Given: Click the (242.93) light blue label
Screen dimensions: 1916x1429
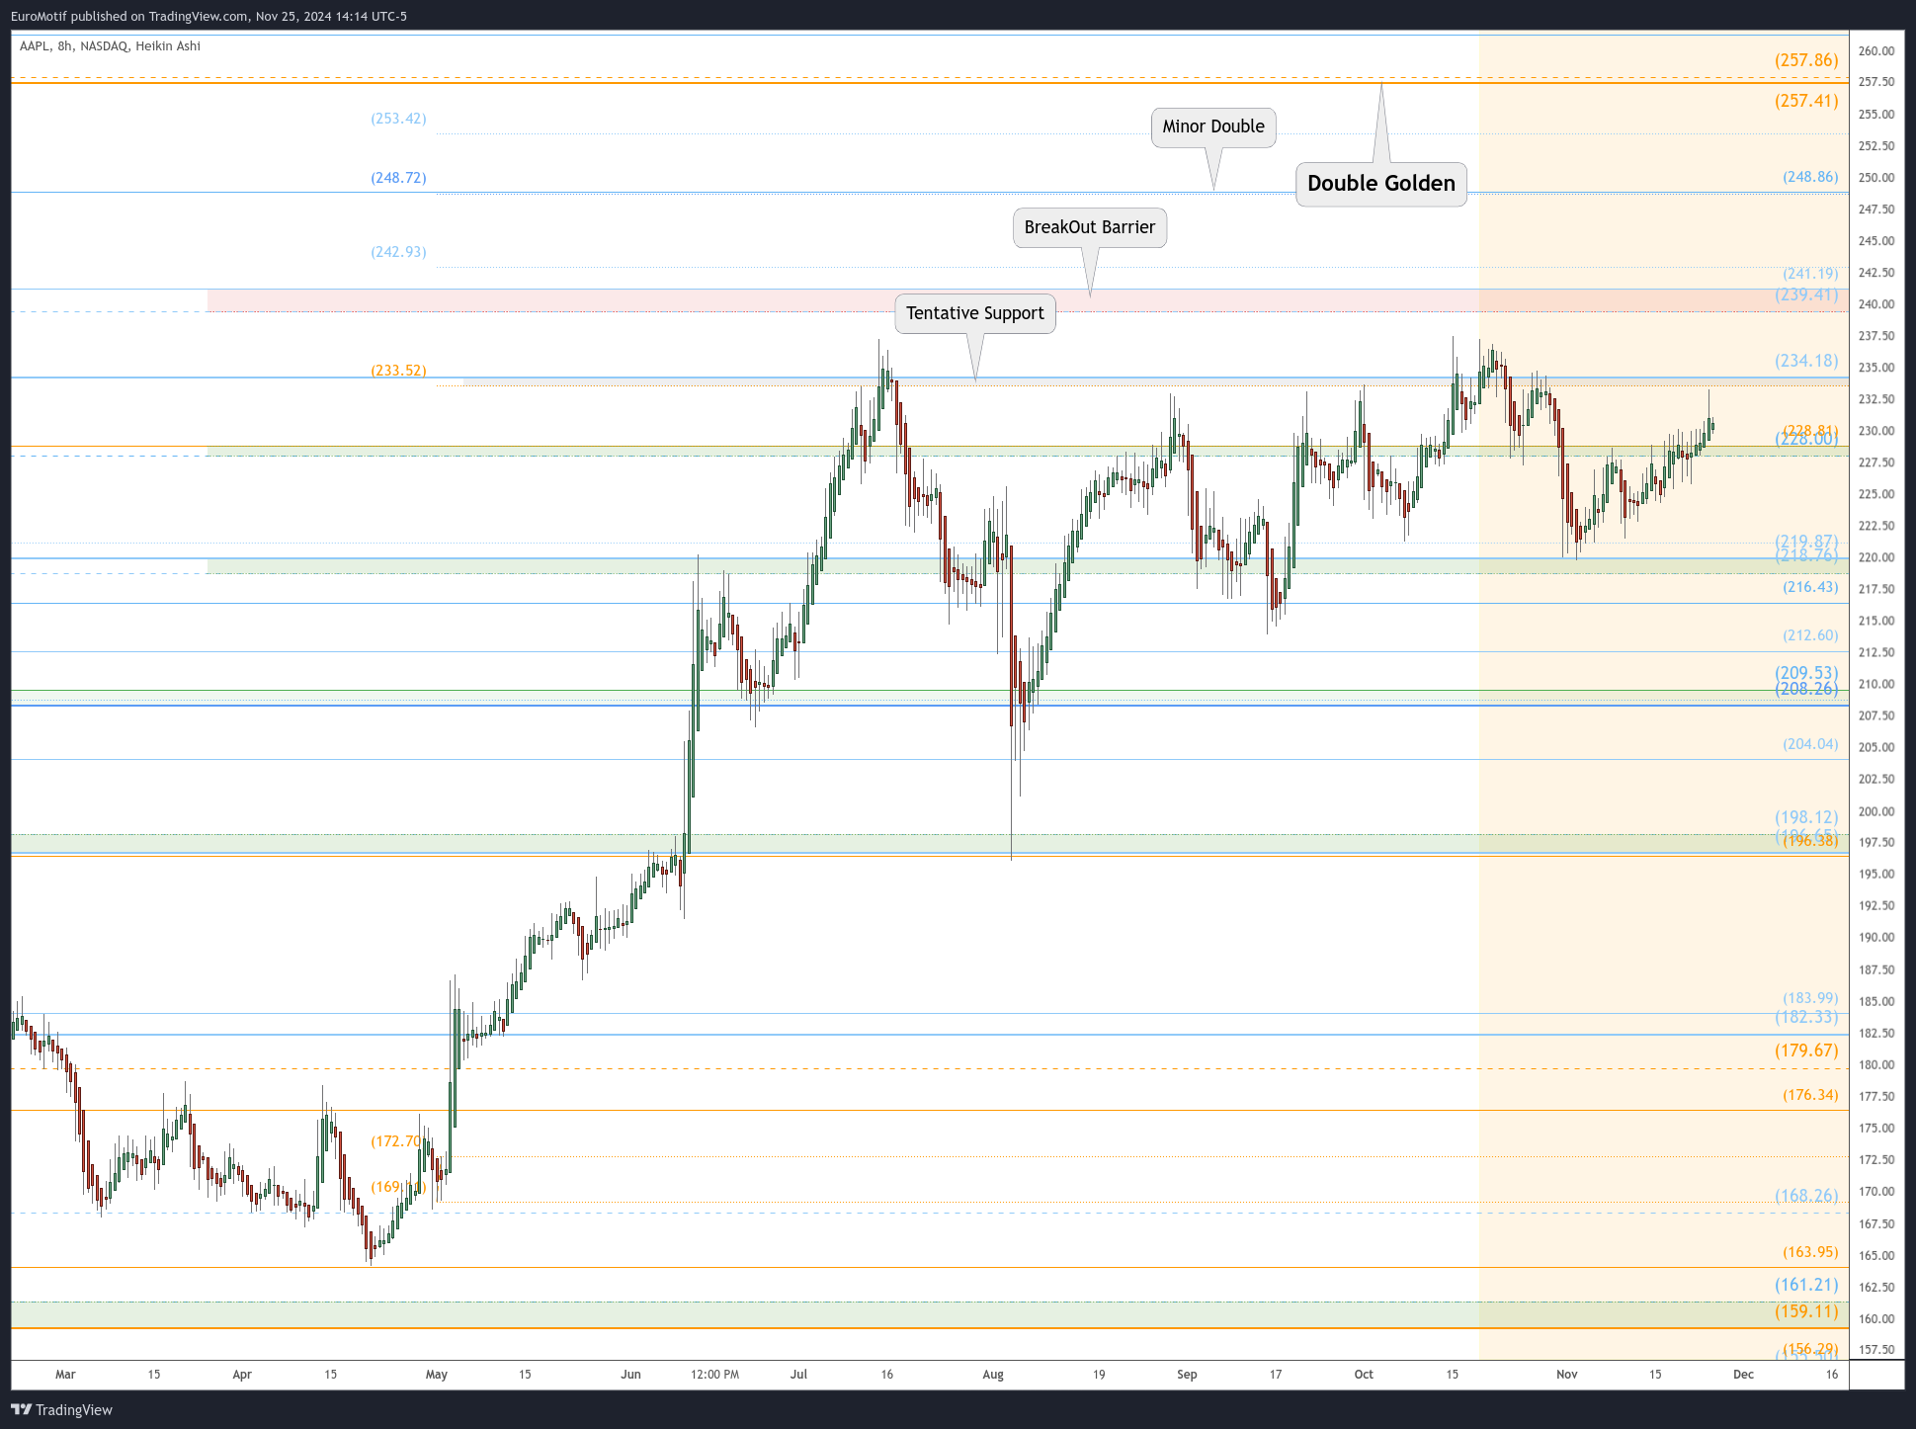Looking at the screenshot, I should [x=398, y=252].
